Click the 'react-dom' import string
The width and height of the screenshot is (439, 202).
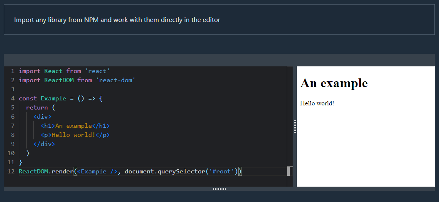click(116, 80)
